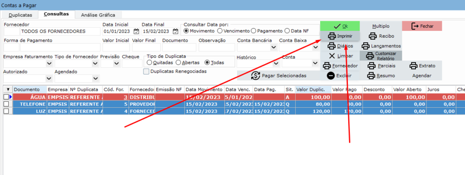The width and height of the screenshot is (465, 175).
Task: Open the Data Final calendar picker
Action: point(176,31)
